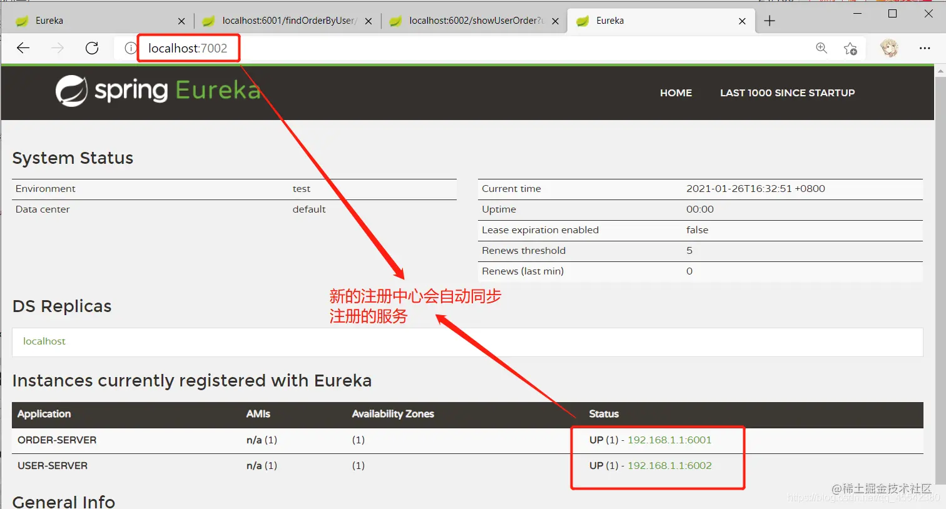
Task: Open instance link 192.168.1.1:6001
Action: [669, 440]
